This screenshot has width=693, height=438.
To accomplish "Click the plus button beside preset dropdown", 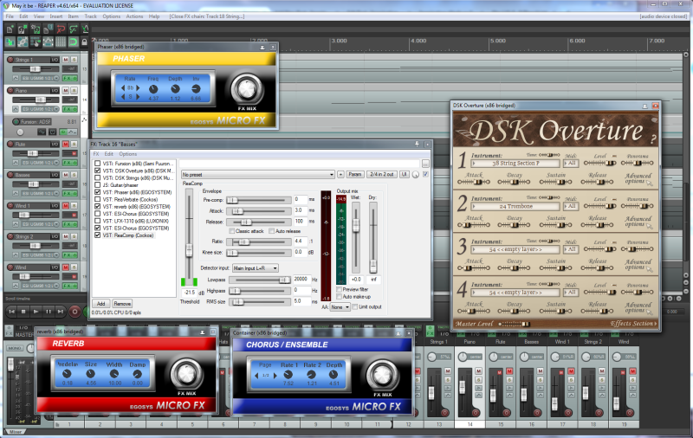I will 340,174.
